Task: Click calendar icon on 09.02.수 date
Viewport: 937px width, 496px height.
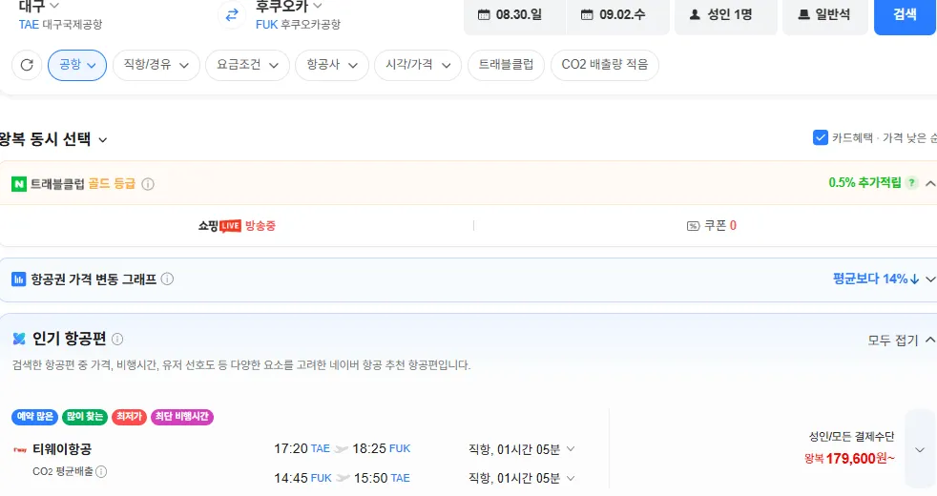Action: coord(587,14)
